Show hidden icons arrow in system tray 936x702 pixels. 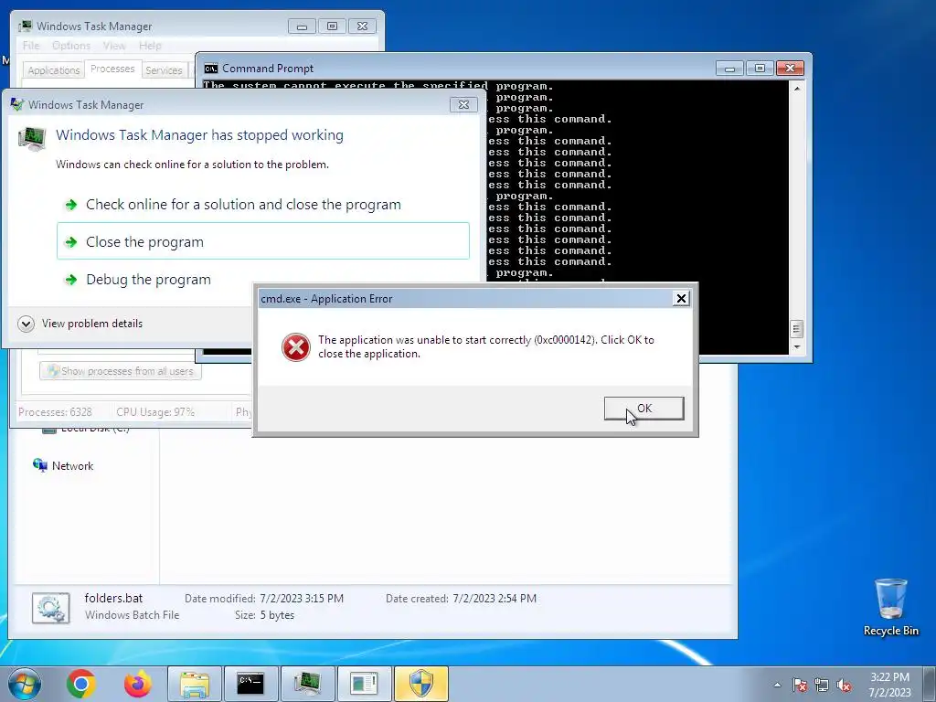tap(777, 685)
